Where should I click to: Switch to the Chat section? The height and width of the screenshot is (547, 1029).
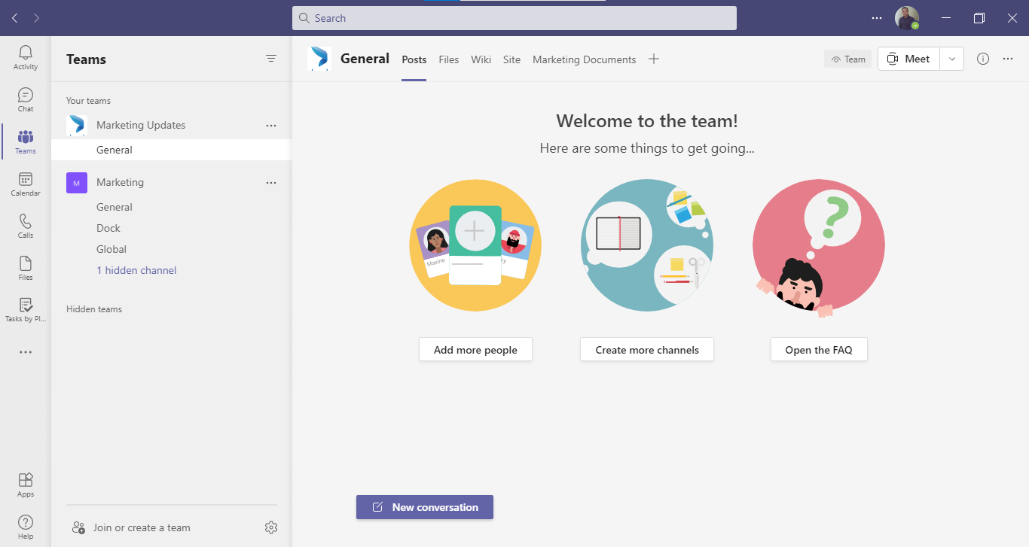point(25,99)
